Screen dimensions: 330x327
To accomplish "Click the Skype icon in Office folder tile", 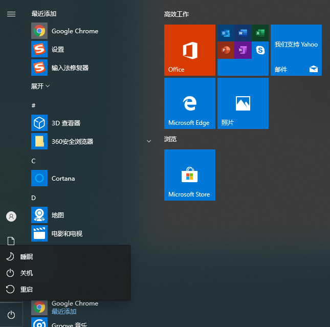I will (x=260, y=50).
